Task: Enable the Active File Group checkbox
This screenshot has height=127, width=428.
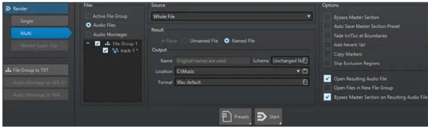Action: point(89,16)
